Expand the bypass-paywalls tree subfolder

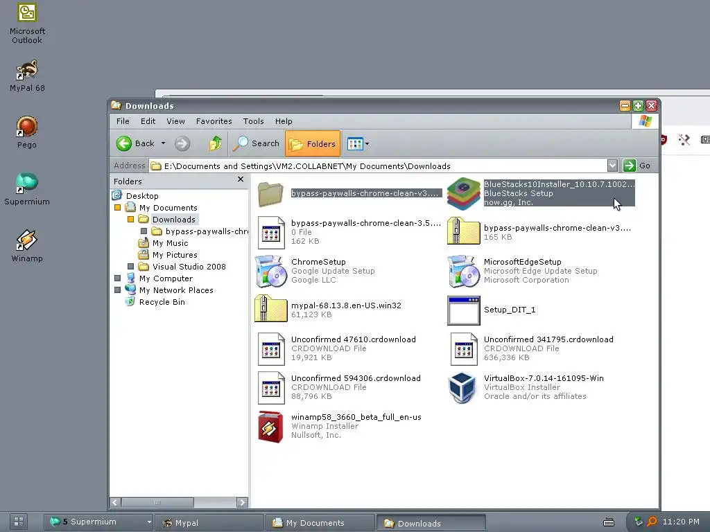pos(144,231)
